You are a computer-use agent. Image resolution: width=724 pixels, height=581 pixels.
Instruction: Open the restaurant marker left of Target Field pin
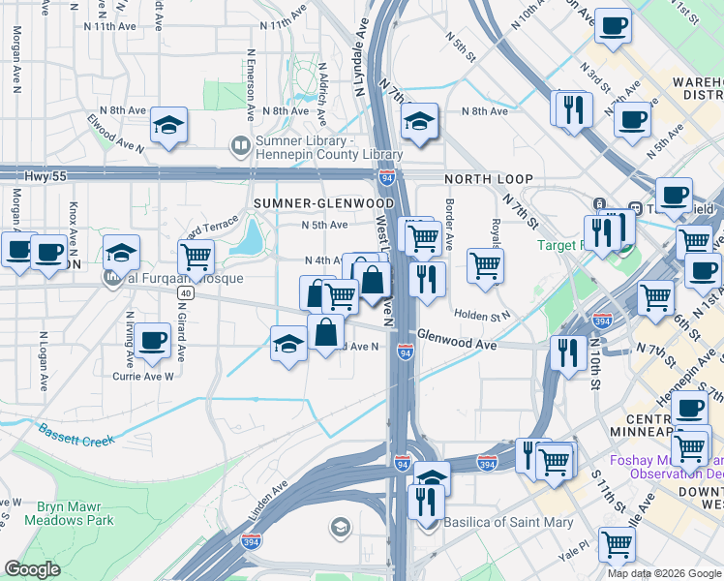tap(602, 233)
